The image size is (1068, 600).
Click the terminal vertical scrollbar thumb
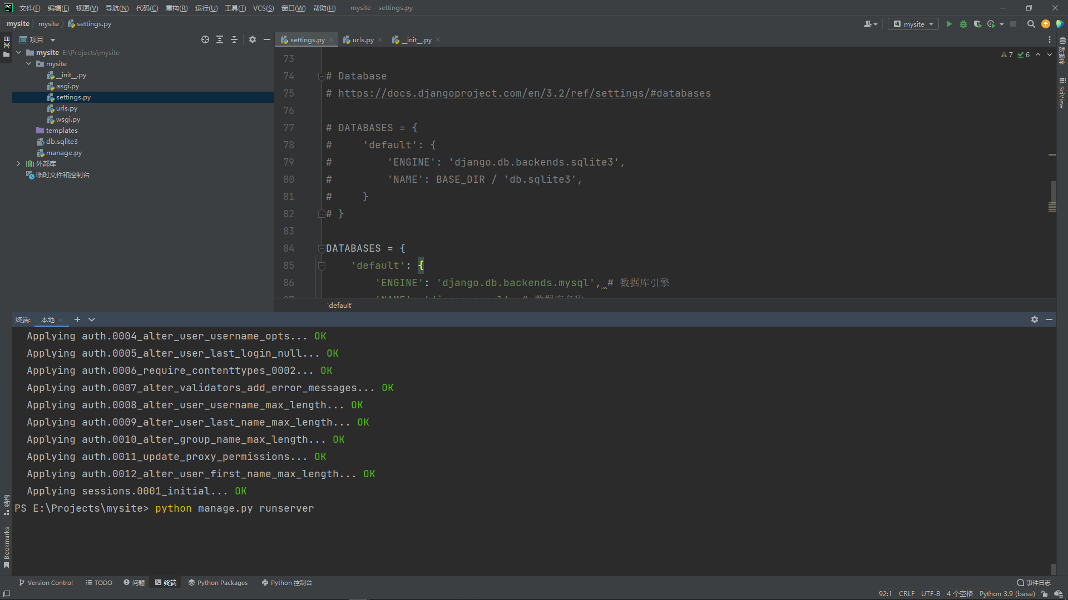1053,569
